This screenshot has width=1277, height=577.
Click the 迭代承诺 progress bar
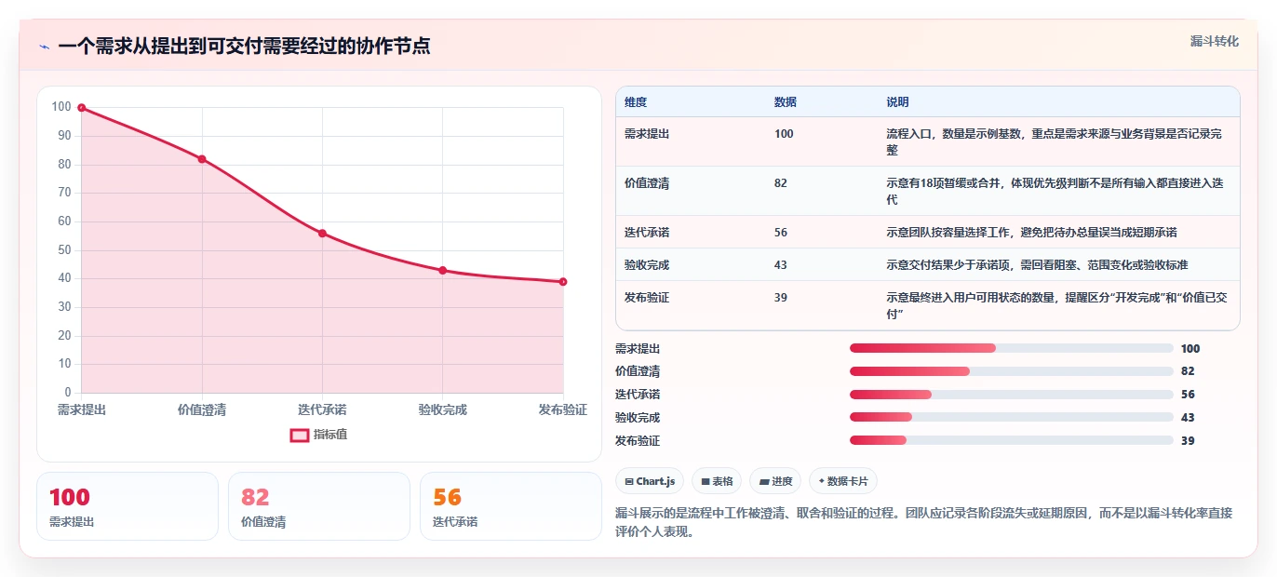click(1012, 395)
